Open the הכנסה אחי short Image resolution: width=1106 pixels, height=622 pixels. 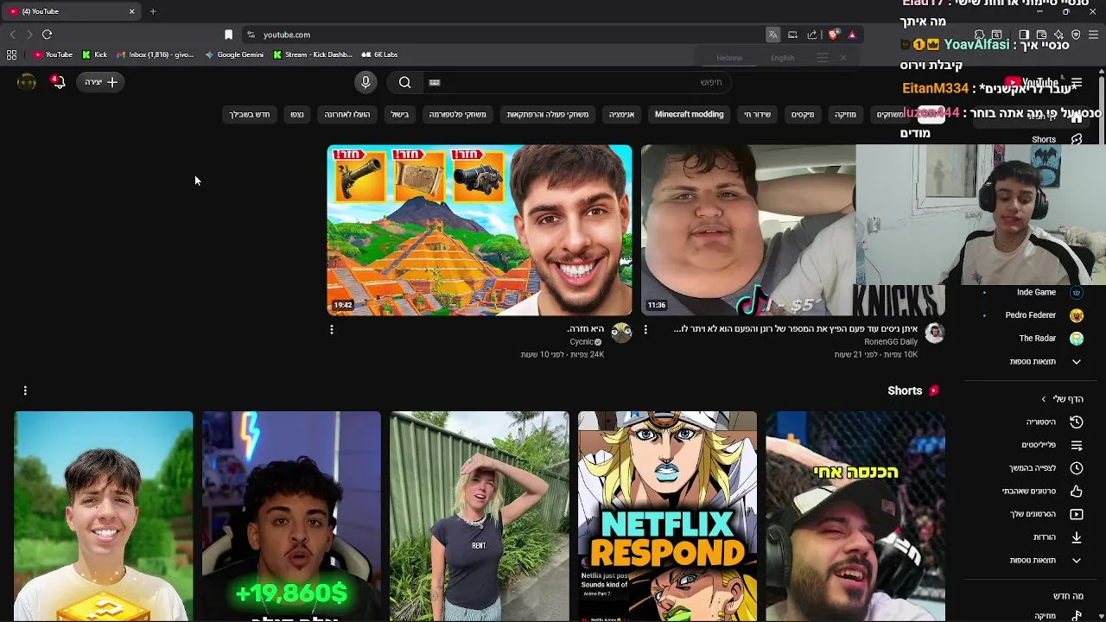pos(855,517)
